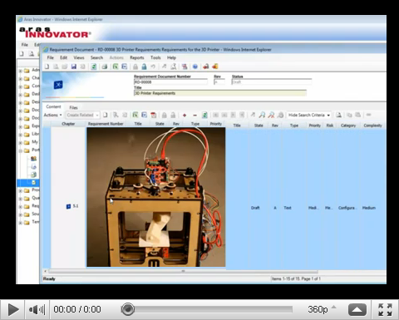Screen dimensions: 399x320
Task: Open the Views menu
Action: pos(79,57)
